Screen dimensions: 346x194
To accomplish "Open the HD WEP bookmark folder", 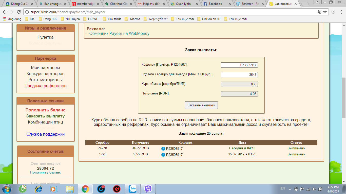I will tap(91, 19).
